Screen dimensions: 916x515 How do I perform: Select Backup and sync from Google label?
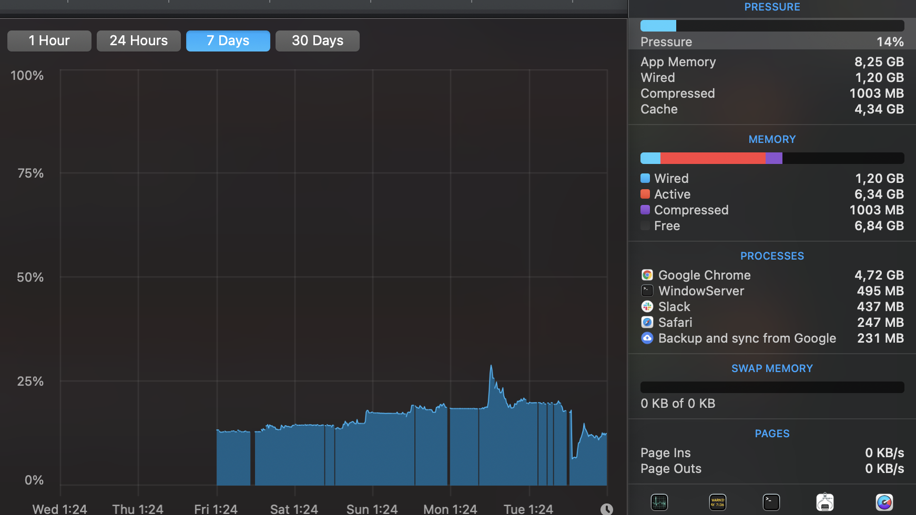coord(747,338)
